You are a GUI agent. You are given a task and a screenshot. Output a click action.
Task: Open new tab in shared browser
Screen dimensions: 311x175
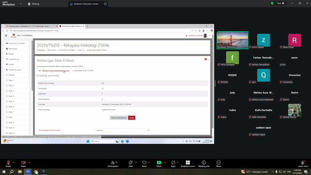click(87, 26)
